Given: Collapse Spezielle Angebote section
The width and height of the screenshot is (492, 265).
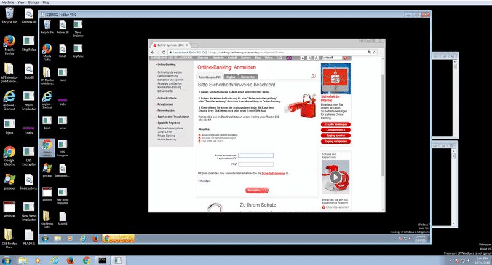Looking at the screenshot, I should [x=168, y=123].
